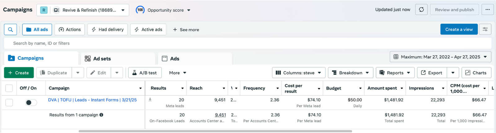Open the Amount spent column dropdown

click(402, 88)
